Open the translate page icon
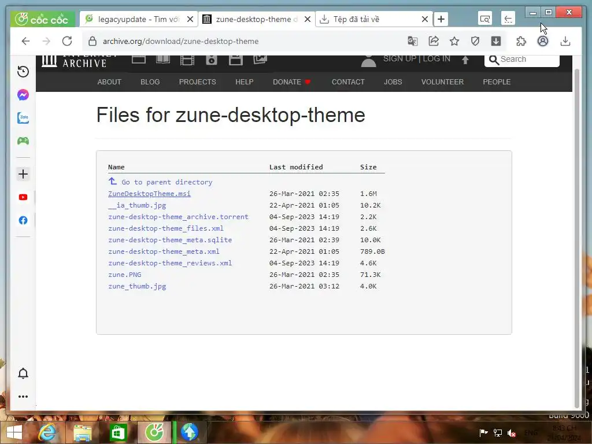The width and height of the screenshot is (592, 444). tap(413, 41)
